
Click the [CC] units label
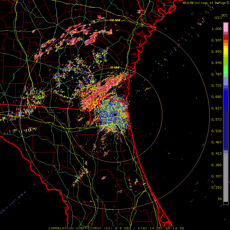[x=218, y=18]
